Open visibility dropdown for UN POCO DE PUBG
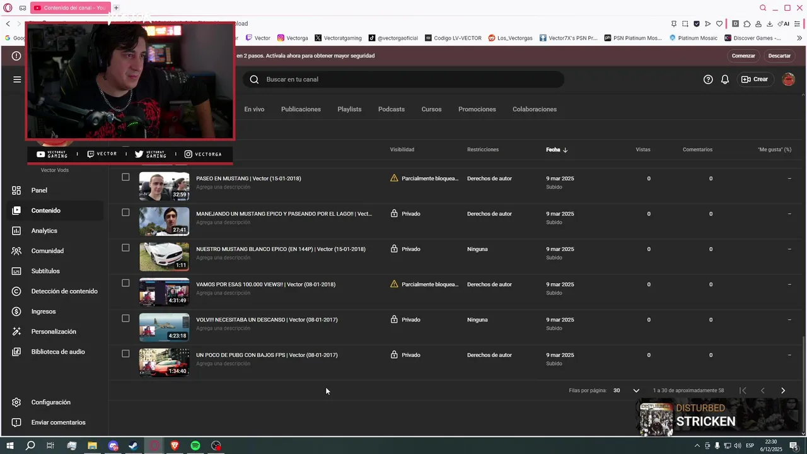This screenshot has width=807, height=454. (x=405, y=355)
